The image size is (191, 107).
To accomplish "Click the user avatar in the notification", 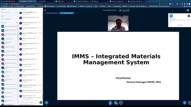I will pyautogui.click(x=189, y=16).
